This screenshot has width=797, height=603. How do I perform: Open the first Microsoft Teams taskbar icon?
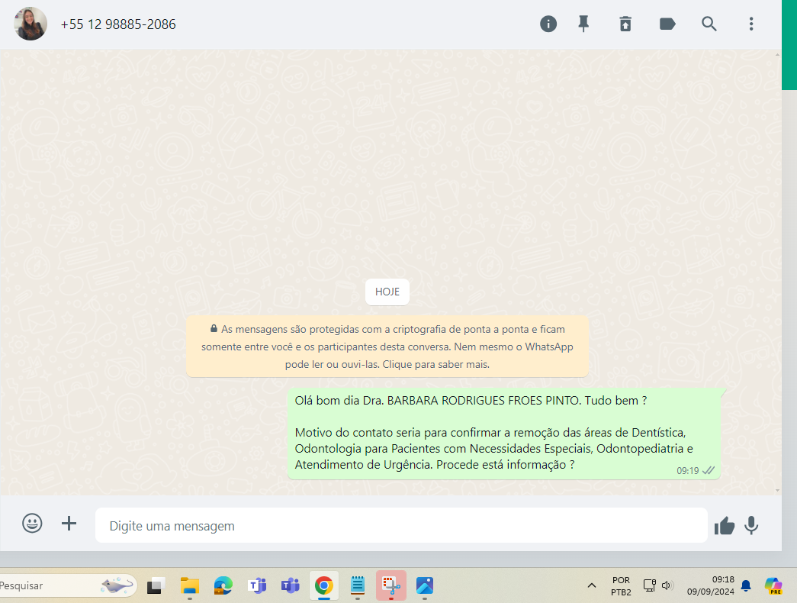[257, 585]
